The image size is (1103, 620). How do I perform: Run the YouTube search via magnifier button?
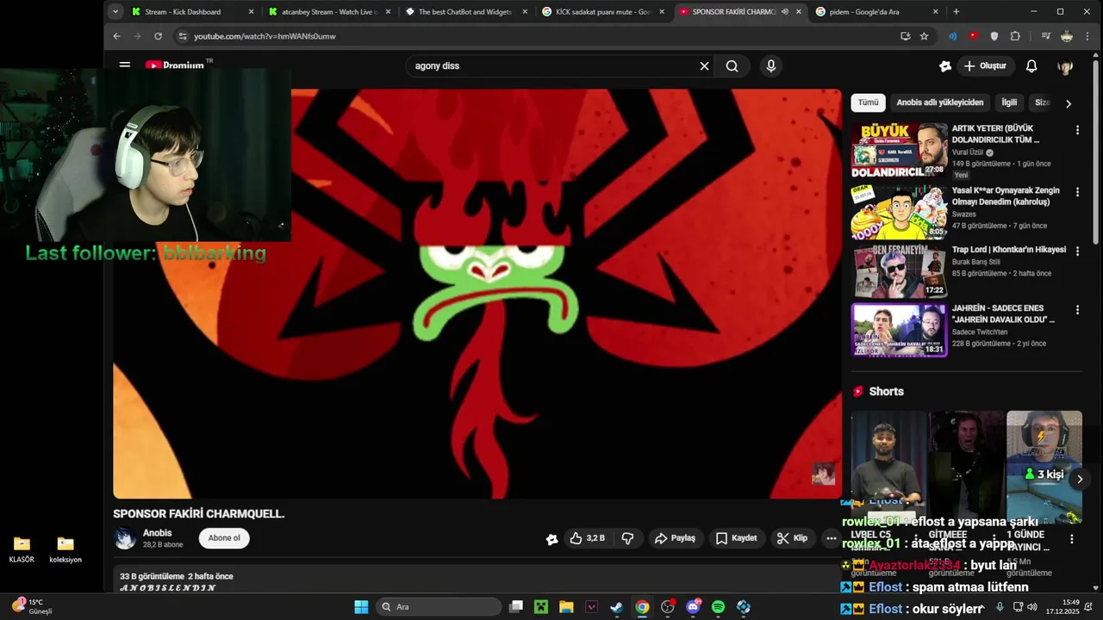732,65
